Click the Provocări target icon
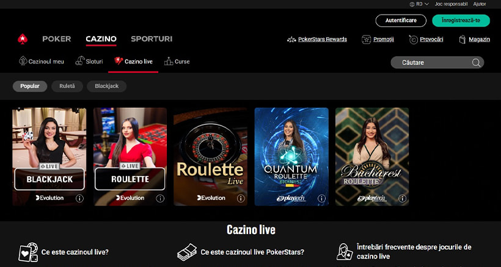The height and width of the screenshot is (267, 501). click(413, 40)
